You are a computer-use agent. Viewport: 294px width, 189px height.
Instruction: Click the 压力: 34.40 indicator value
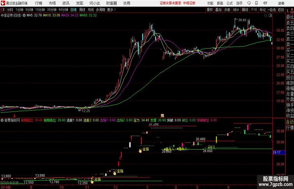coord(141,120)
